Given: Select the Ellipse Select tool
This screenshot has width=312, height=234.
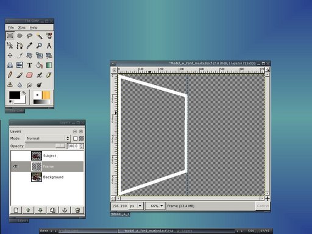Looking at the screenshot, I should 19,36.
